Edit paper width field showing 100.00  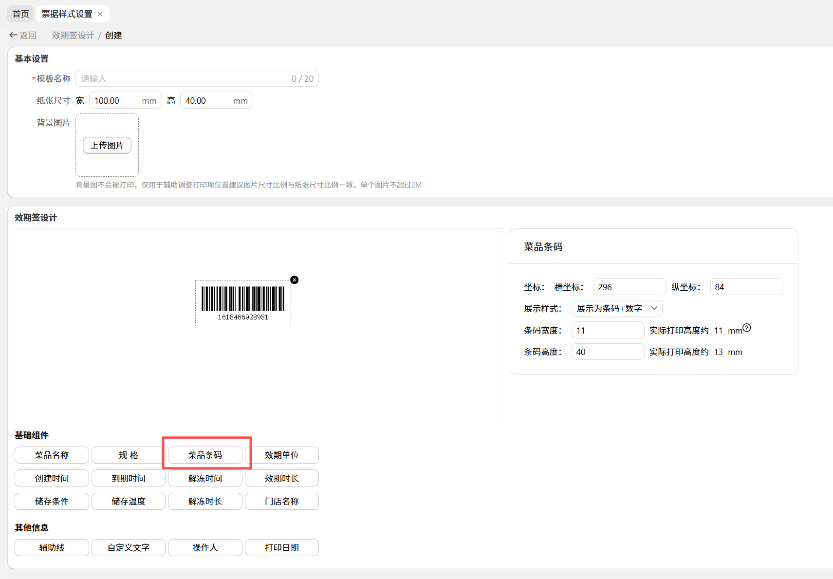(126, 100)
